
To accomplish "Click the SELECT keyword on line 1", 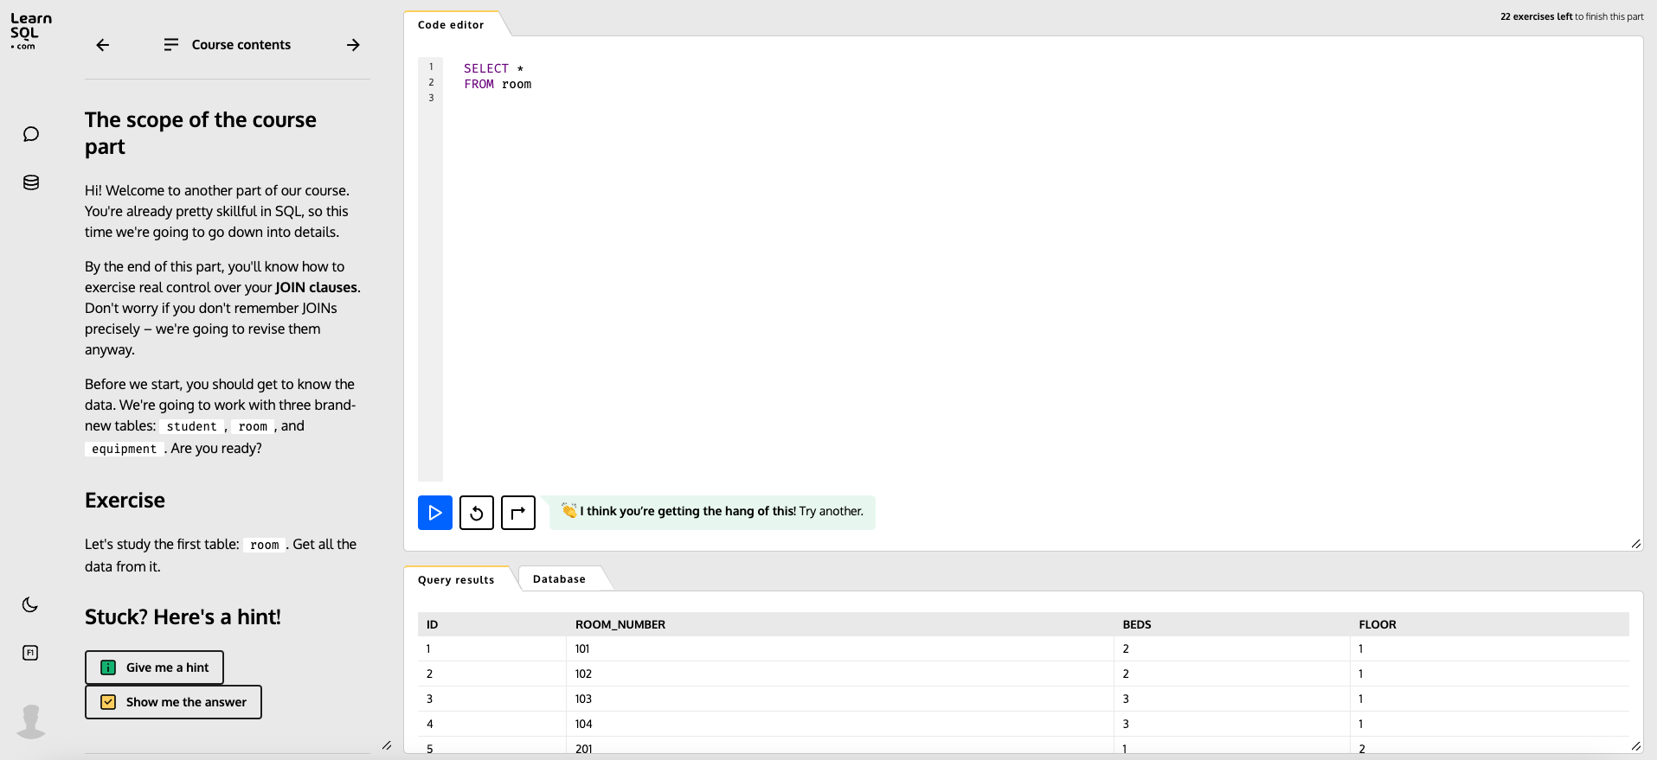I will 486,68.
